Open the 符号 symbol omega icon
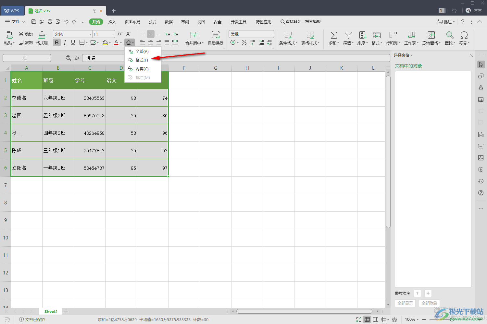Viewport: 487px width, 324px height. click(464, 35)
